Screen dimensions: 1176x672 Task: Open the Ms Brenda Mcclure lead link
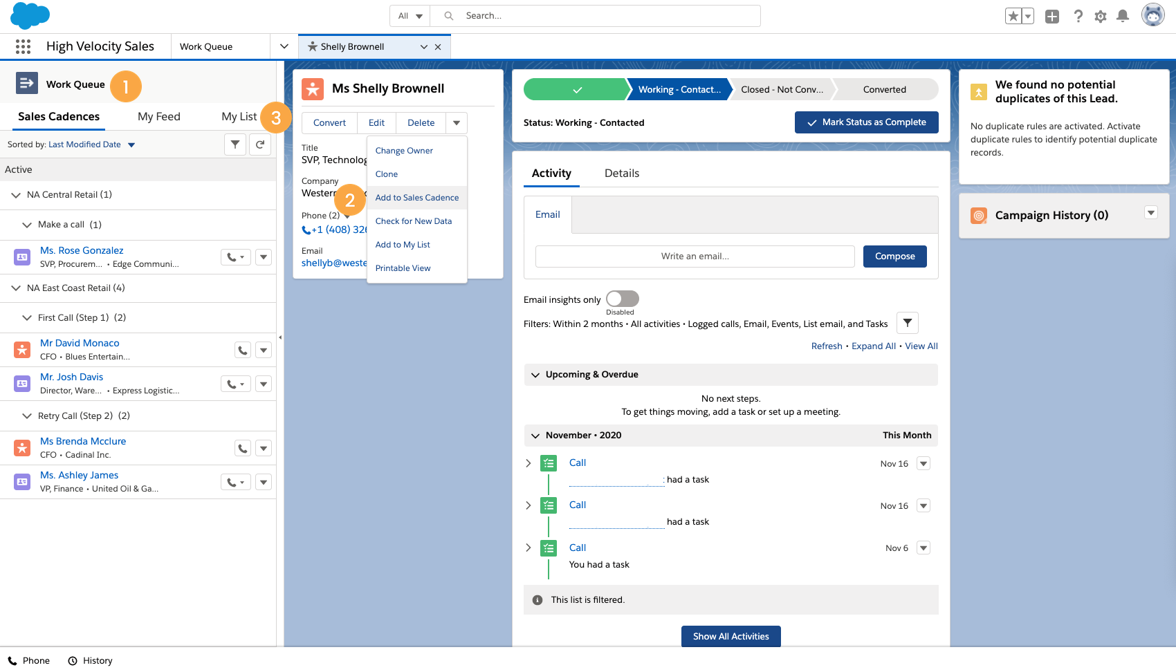click(83, 441)
